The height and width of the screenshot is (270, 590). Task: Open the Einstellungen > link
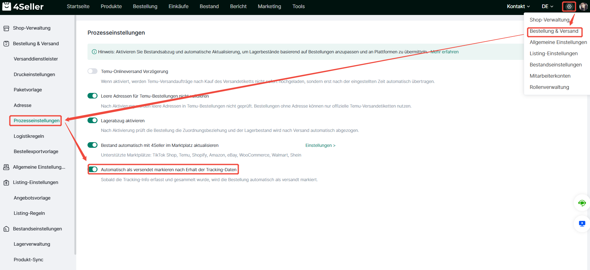pos(320,145)
